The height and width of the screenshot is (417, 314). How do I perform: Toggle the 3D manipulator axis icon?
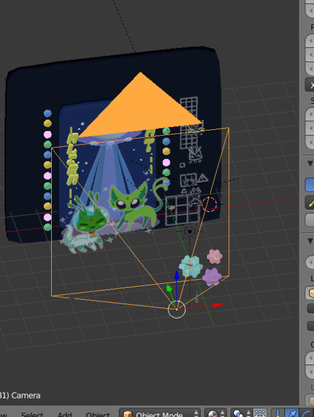click(x=277, y=413)
